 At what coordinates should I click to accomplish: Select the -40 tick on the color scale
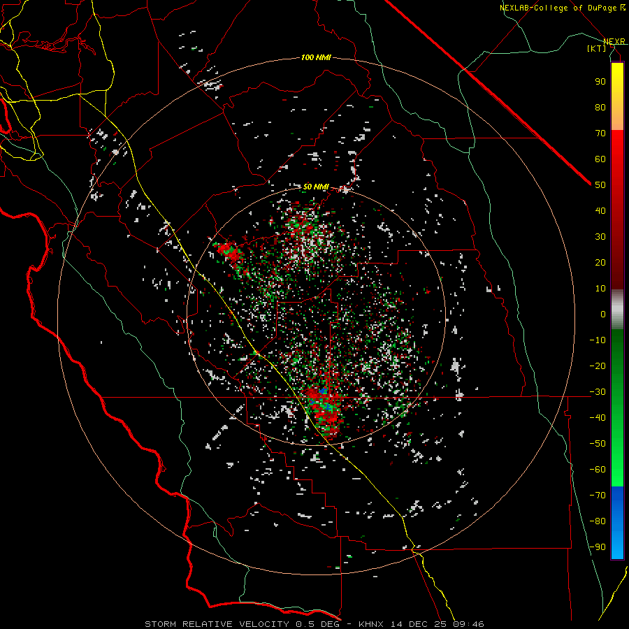(x=598, y=418)
